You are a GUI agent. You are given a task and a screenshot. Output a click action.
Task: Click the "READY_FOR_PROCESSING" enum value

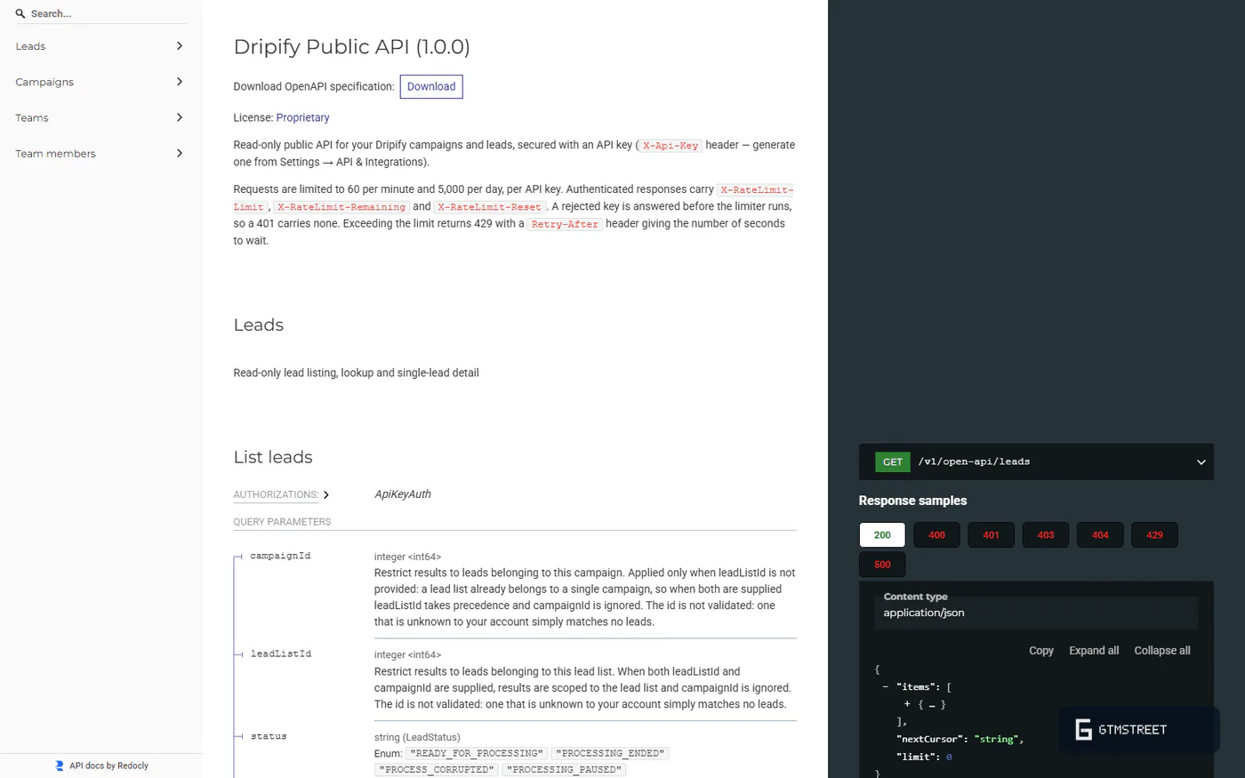tap(477, 753)
